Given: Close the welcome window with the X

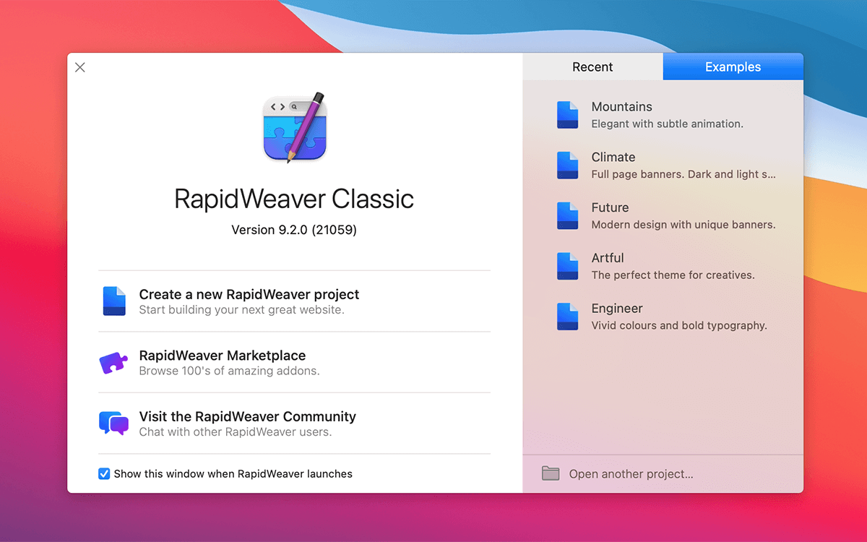Looking at the screenshot, I should pos(80,67).
